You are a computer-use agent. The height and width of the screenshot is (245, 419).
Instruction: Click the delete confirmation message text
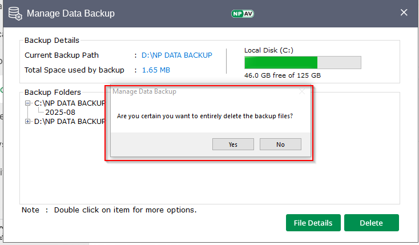pyautogui.click(x=205, y=116)
